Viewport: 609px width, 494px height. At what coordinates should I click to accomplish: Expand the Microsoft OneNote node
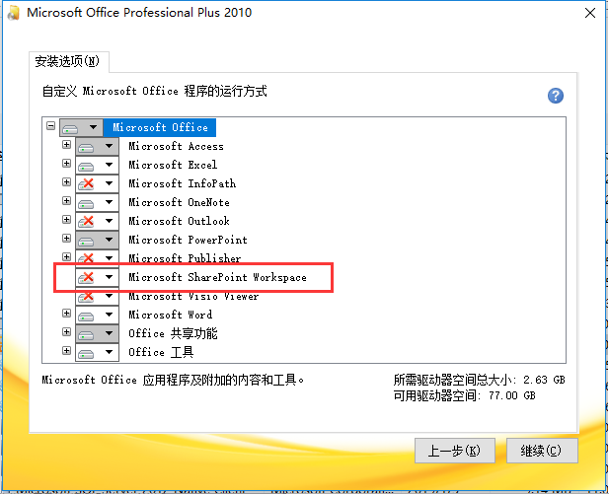(x=66, y=200)
